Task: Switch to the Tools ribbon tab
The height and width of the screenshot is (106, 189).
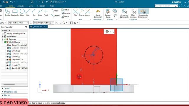Action: (52, 6)
